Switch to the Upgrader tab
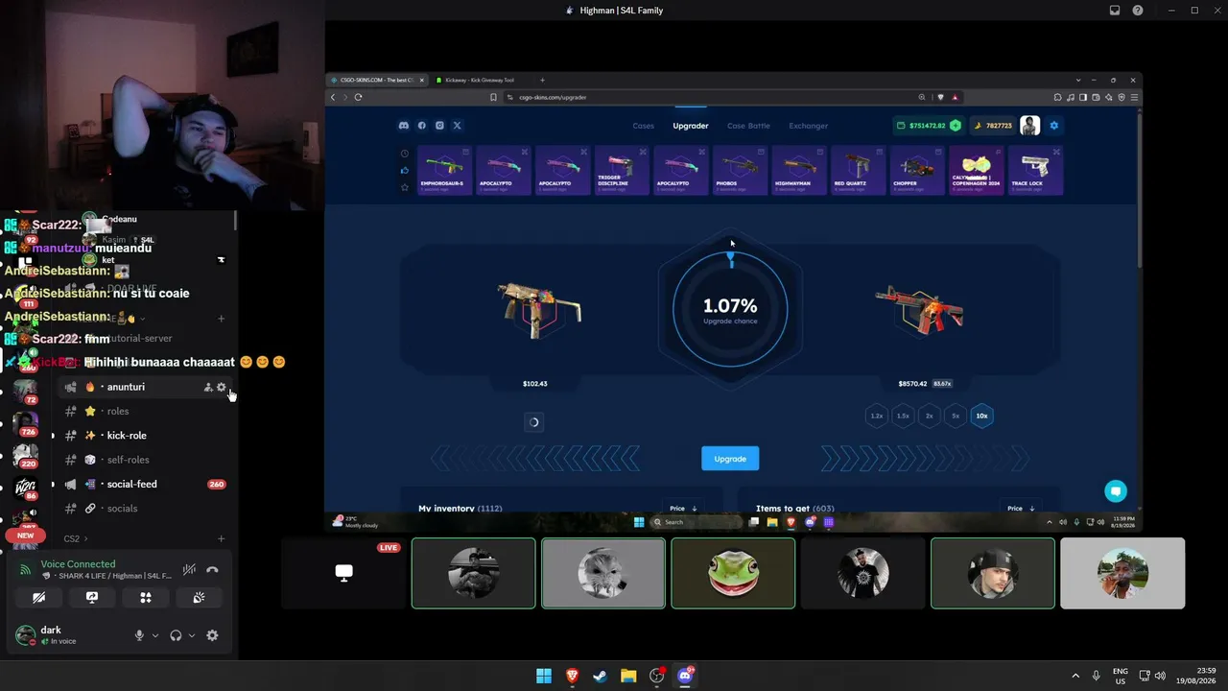 click(691, 126)
